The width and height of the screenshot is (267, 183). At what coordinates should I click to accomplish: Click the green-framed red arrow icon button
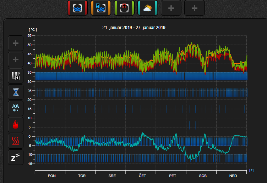point(124,8)
